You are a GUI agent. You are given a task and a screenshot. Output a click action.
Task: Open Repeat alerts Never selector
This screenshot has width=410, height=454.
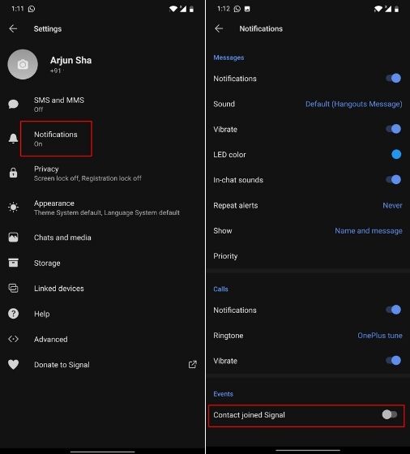coord(392,205)
